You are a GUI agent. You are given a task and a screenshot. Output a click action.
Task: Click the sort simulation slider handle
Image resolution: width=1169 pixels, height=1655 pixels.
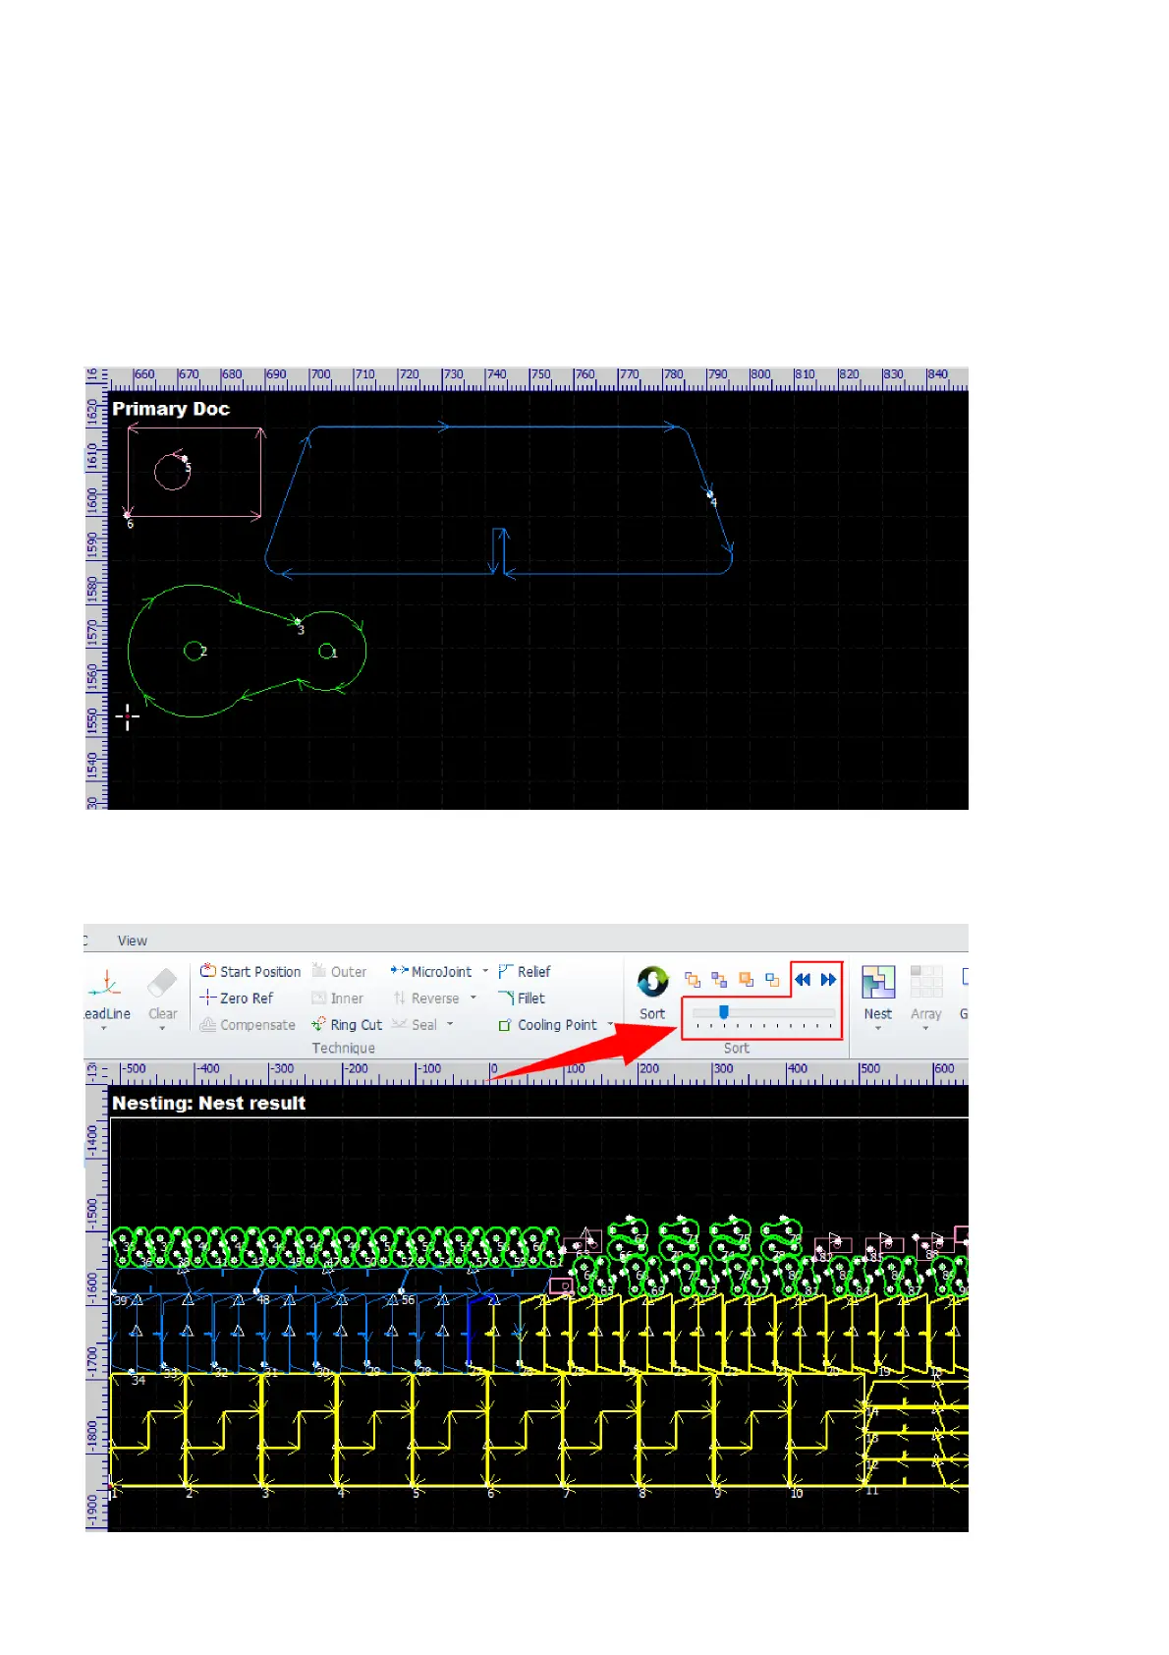click(x=724, y=1012)
